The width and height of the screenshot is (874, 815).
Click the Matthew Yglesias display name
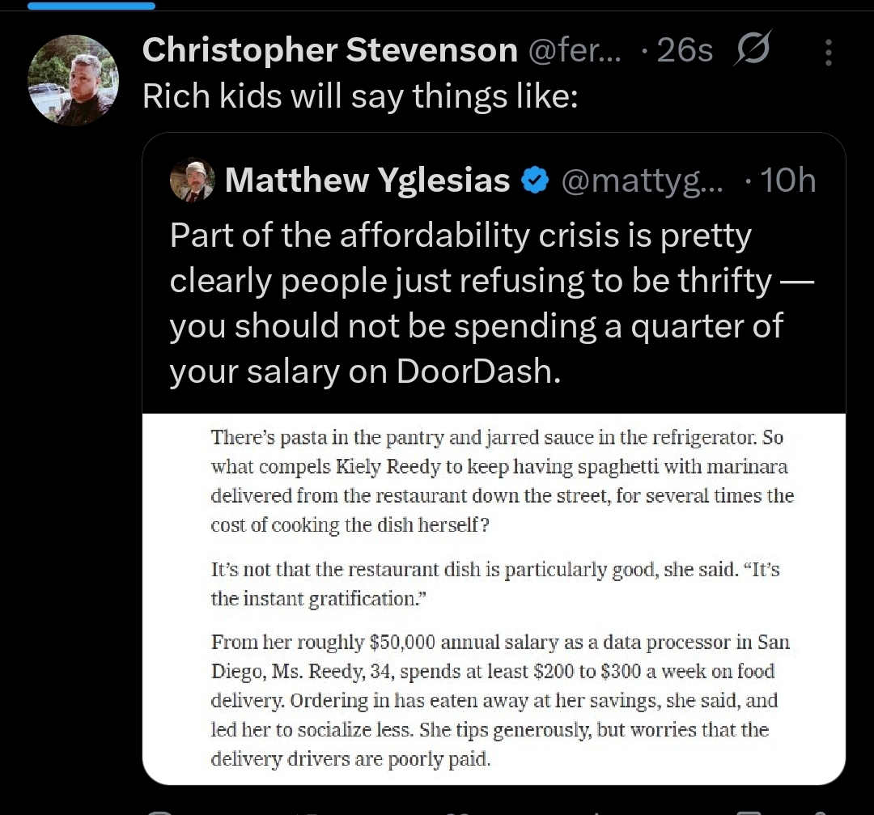367,180
